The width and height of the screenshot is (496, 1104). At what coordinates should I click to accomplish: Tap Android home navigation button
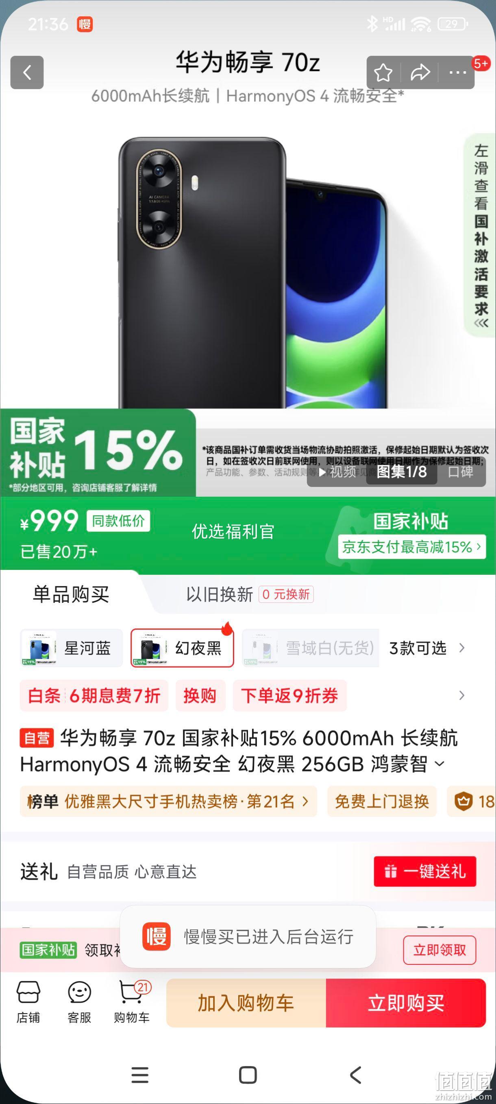[248, 1075]
